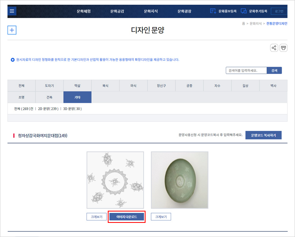Click the 이미지 다운로드 button
295x237 pixels.
127,217
